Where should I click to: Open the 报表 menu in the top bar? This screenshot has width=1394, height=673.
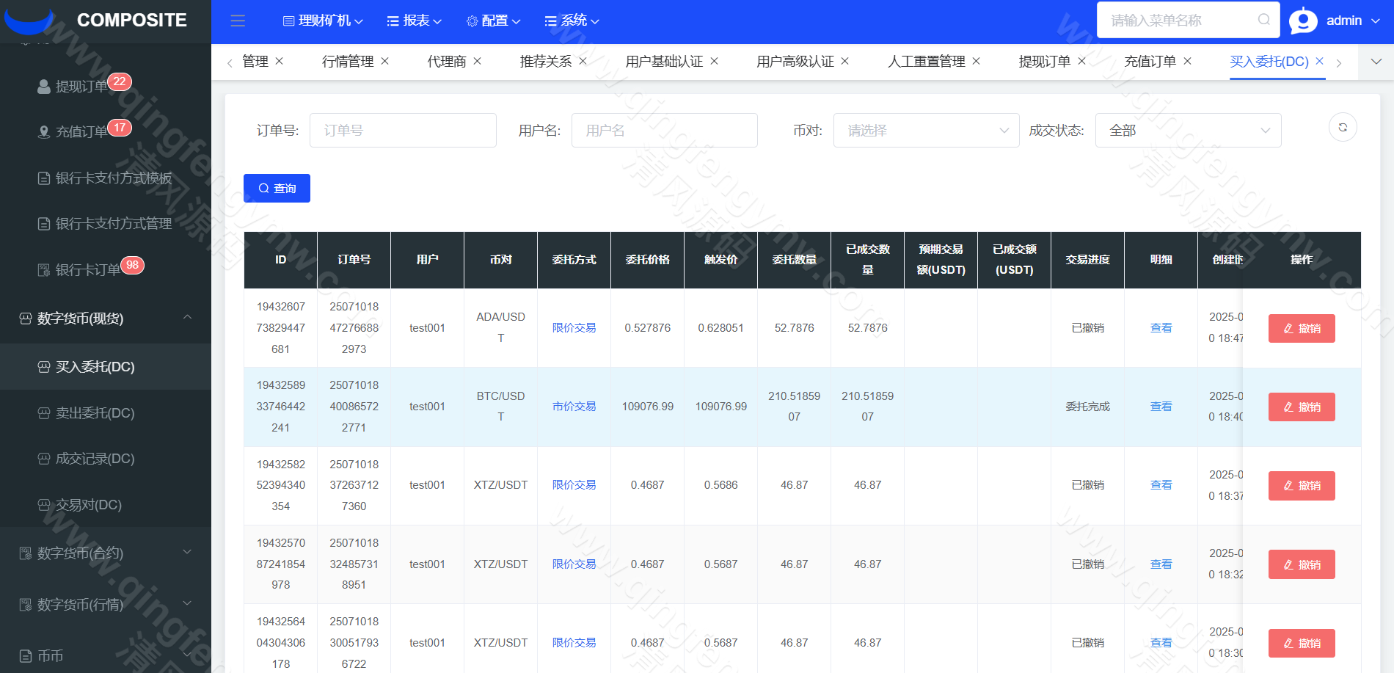(413, 21)
